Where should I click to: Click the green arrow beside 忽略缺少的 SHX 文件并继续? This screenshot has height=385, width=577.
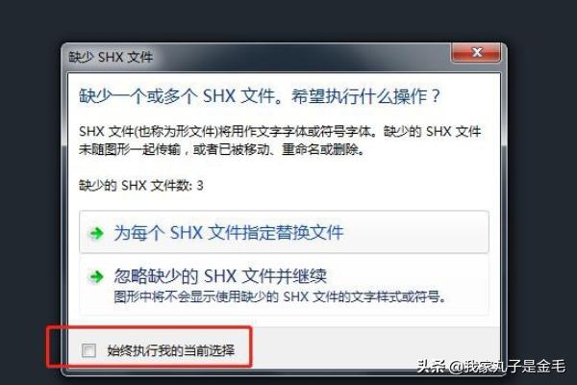96,276
